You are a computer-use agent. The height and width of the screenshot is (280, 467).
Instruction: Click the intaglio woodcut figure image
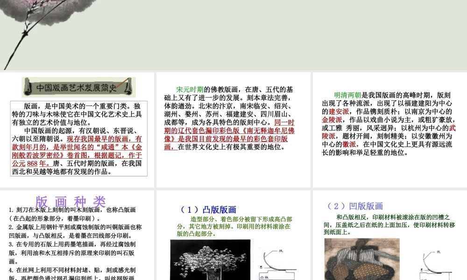coord(362,259)
